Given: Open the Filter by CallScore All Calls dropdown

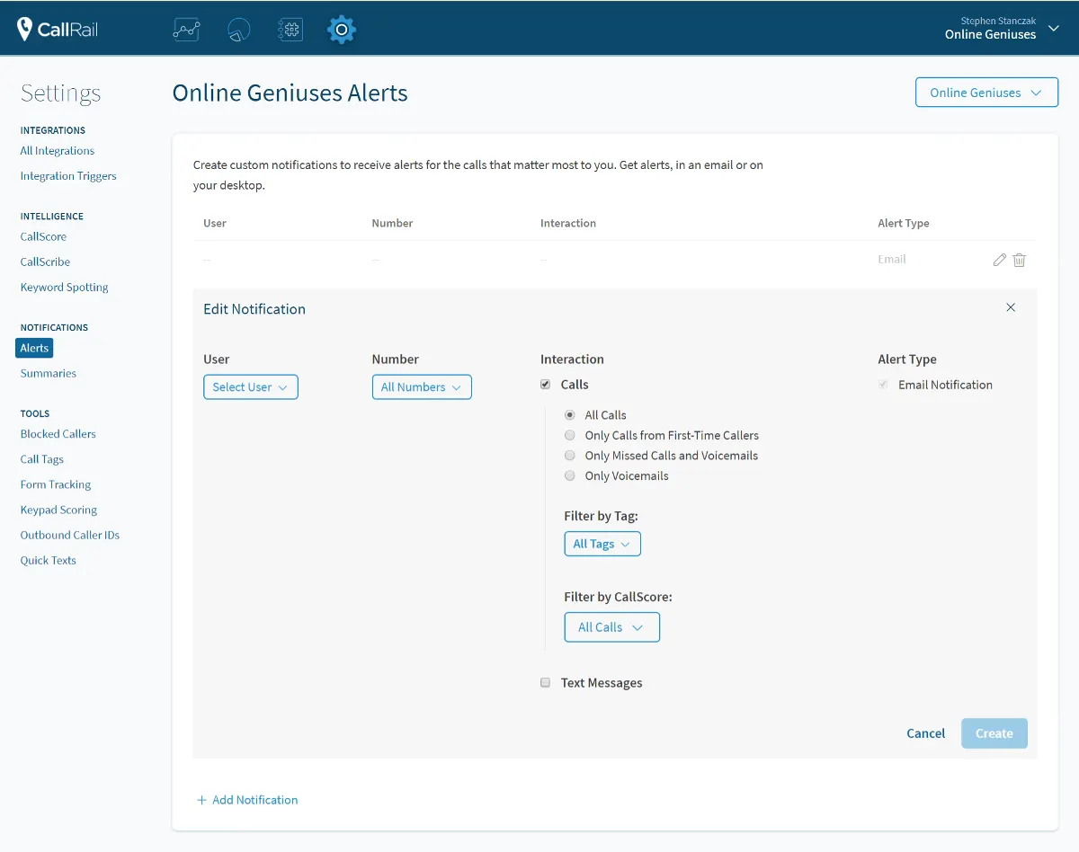Looking at the screenshot, I should click(x=612, y=627).
